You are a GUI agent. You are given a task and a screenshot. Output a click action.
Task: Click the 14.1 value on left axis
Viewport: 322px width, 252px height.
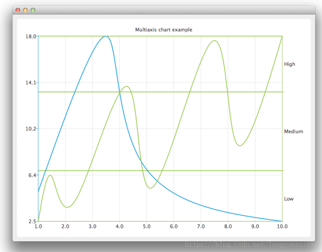(x=31, y=82)
